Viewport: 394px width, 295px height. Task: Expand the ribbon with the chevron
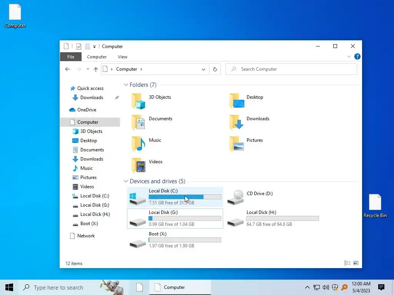(349, 57)
